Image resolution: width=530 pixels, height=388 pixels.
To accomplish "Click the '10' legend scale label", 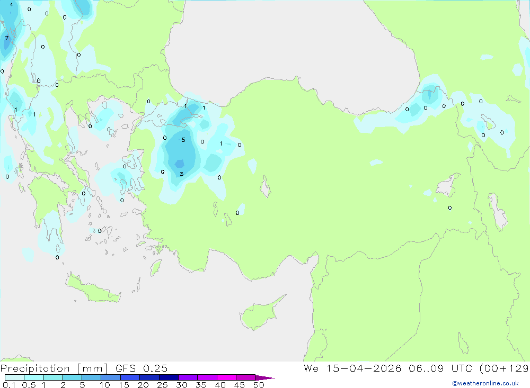I will tap(105, 385).
